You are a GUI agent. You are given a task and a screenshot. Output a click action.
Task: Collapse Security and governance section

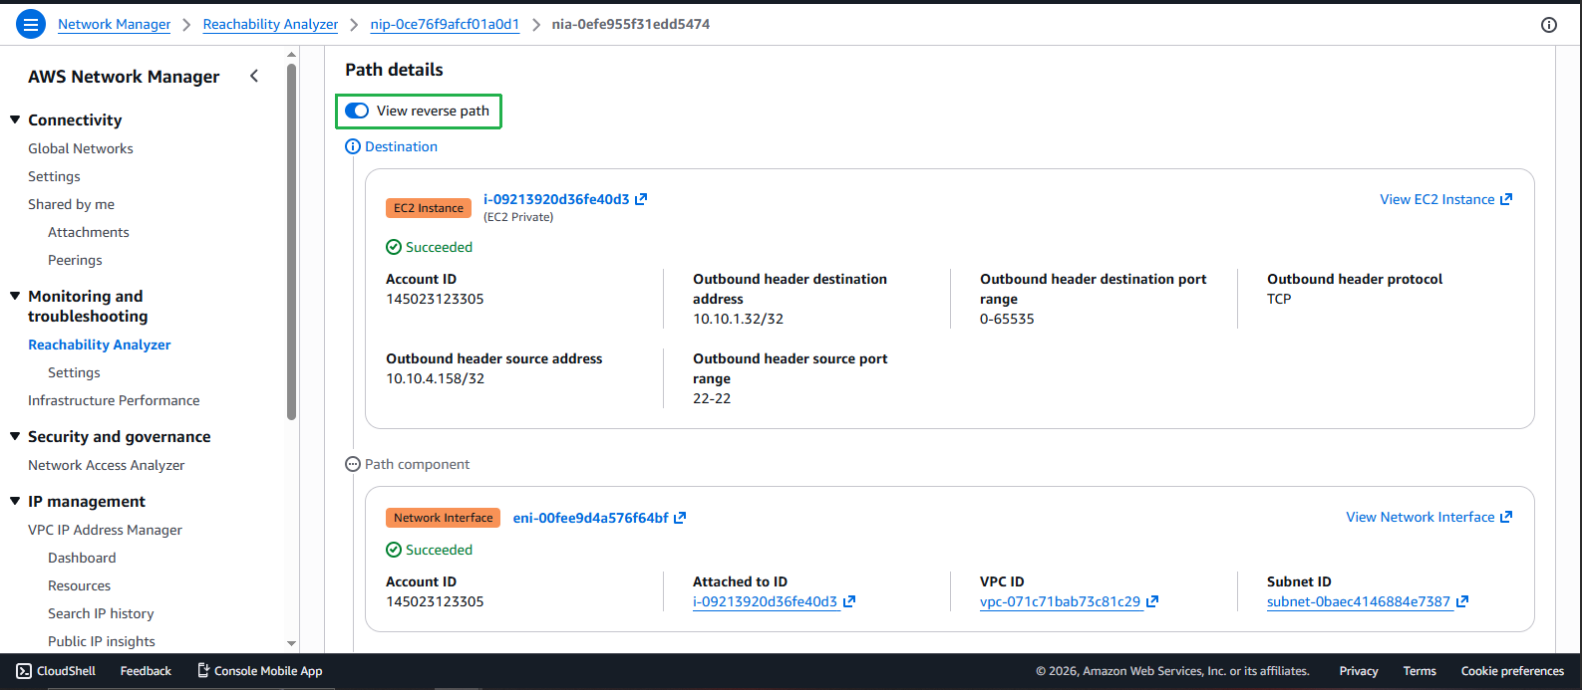point(15,436)
